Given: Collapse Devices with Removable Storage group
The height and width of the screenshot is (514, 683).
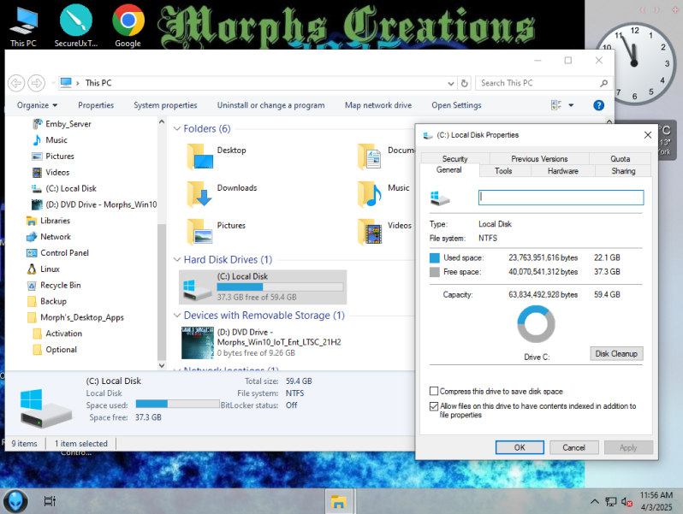Looking at the screenshot, I should tap(177, 315).
